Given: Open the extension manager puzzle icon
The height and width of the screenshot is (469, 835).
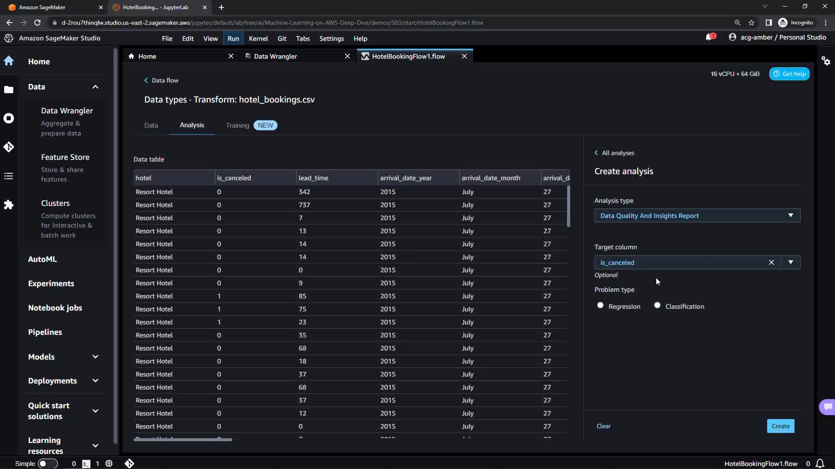Looking at the screenshot, I should tap(9, 205).
